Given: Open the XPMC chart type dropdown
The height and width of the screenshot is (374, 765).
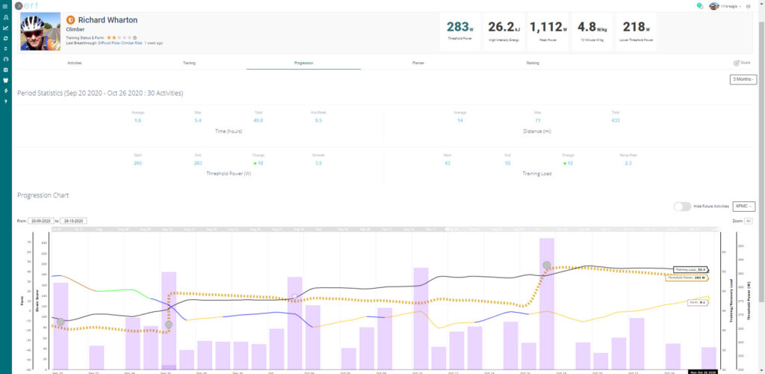Looking at the screenshot, I should pos(744,206).
